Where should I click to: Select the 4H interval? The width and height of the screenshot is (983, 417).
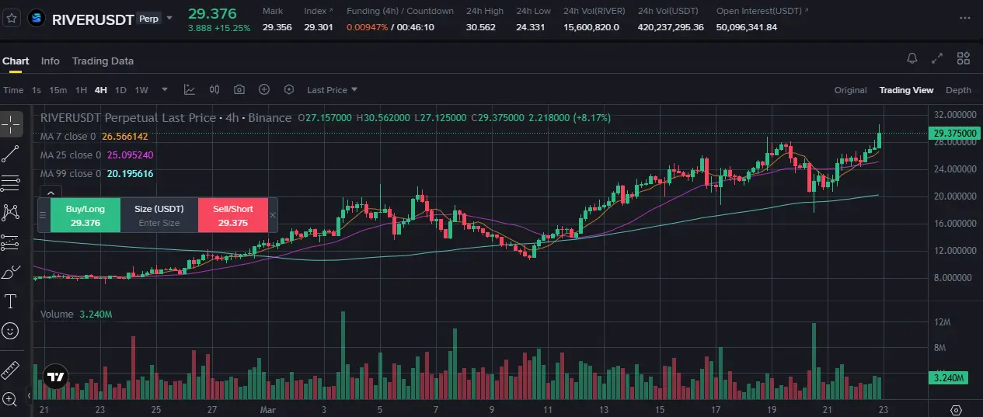pyautogui.click(x=101, y=90)
